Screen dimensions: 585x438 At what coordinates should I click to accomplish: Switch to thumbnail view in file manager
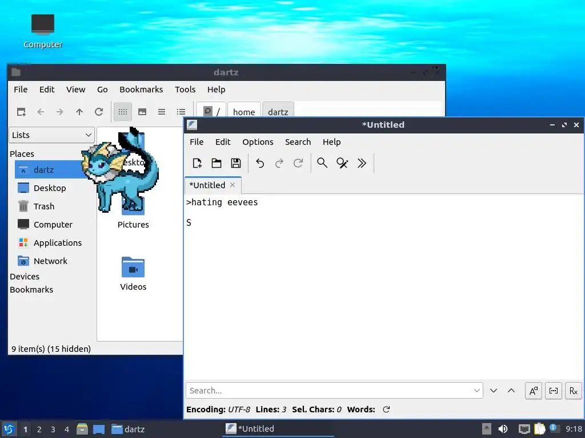pyautogui.click(x=142, y=112)
